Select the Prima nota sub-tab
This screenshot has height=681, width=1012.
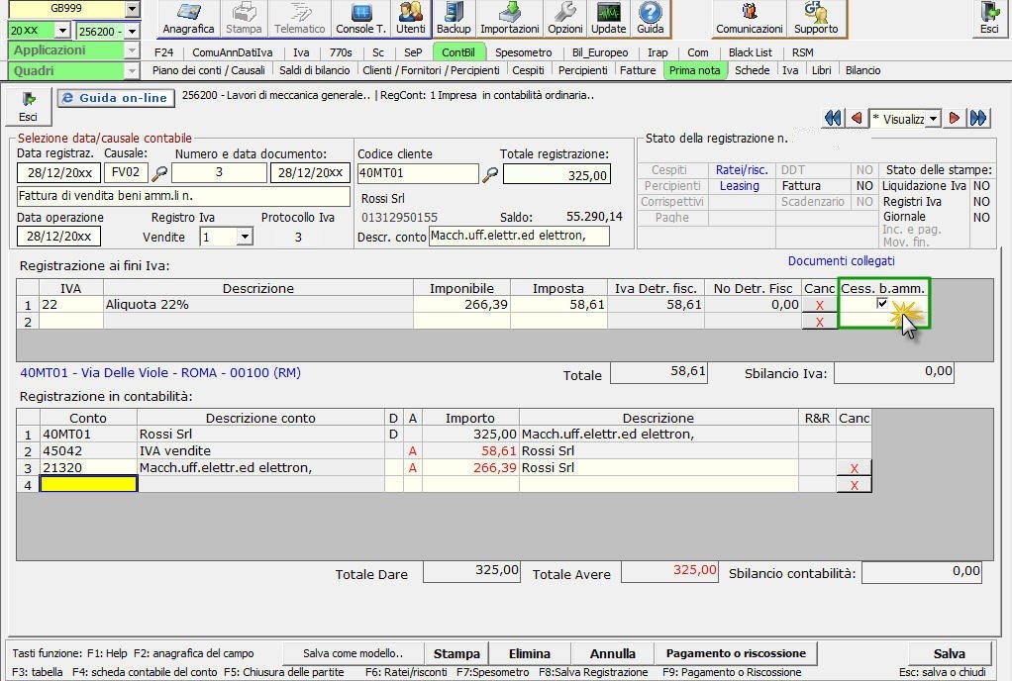(x=694, y=70)
